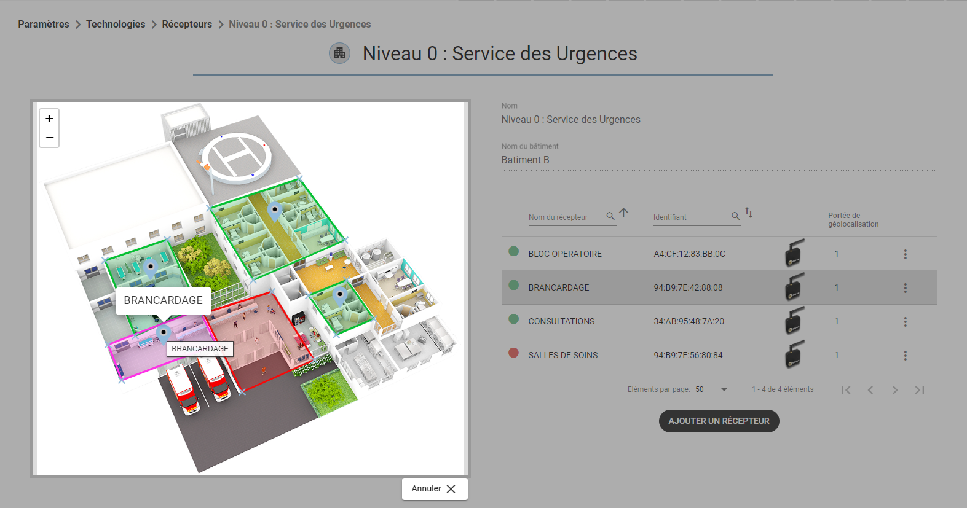Navigate to Technologies breadcrumb
Screen dimensions: 967x508
pos(116,24)
